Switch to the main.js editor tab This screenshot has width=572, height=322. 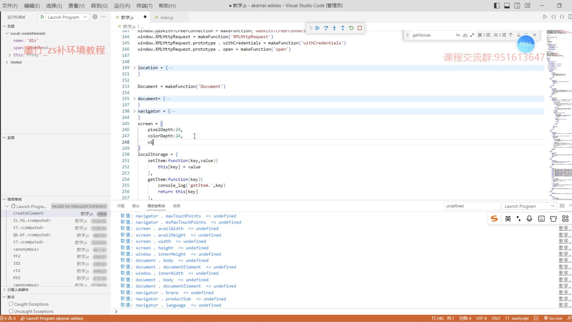167,17
